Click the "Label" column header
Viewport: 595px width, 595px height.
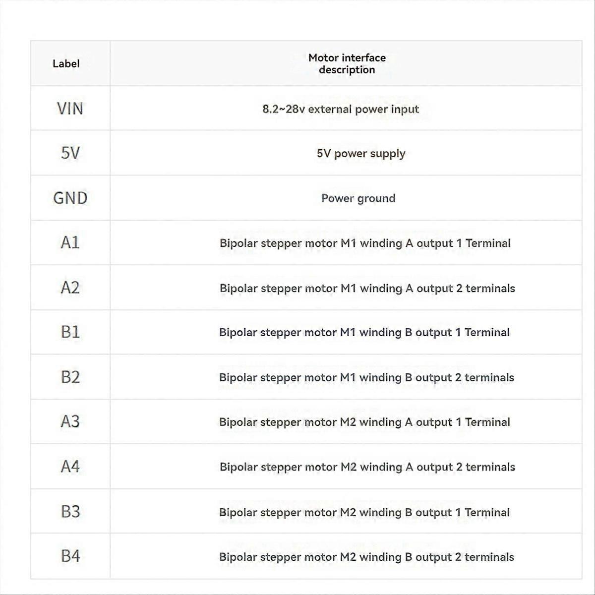click(x=66, y=63)
